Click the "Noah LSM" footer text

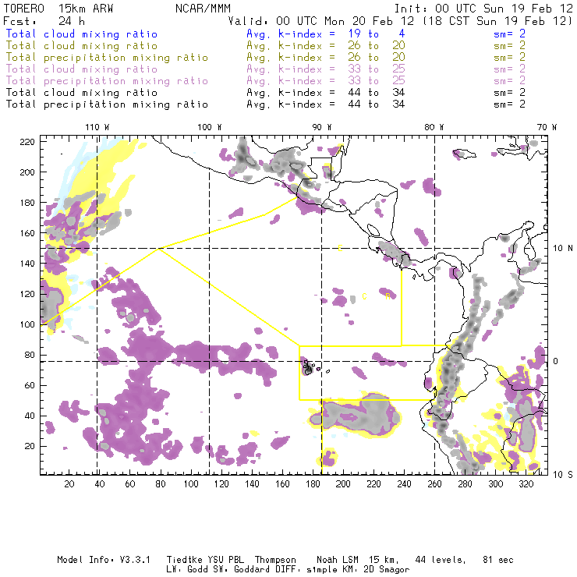click(337, 560)
